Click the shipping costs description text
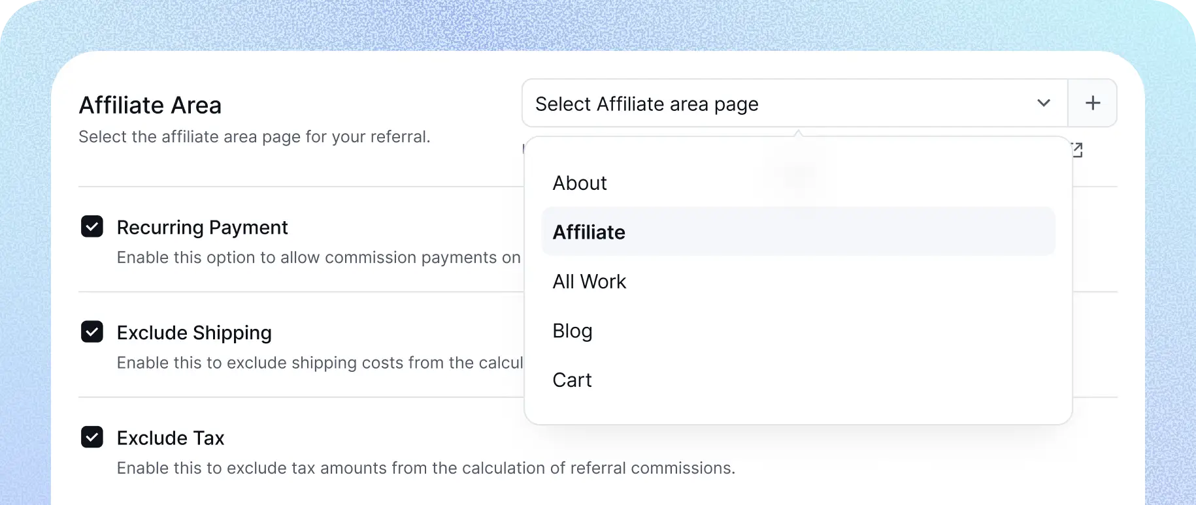The width and height of the screenshot is (1196, 505). (320, 363)
